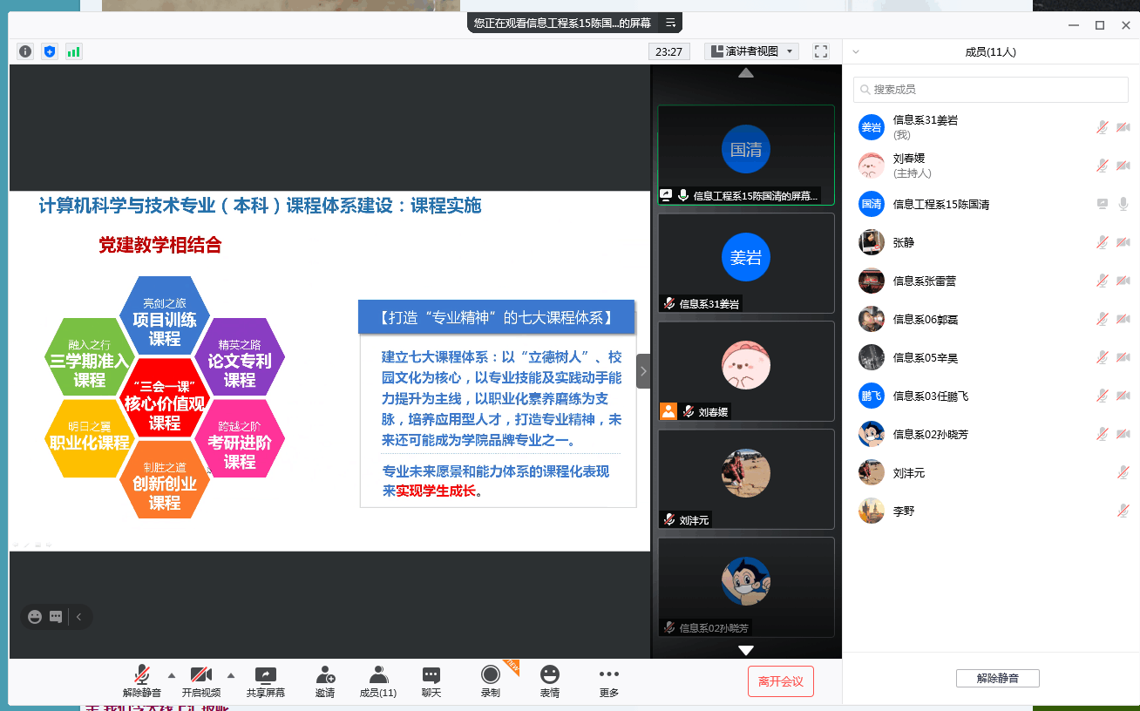Screen dimensions: 1140x711
Task: Open the 演讲者视图 view dropdown
Action: pyautogui.click(x=751, y=51)
